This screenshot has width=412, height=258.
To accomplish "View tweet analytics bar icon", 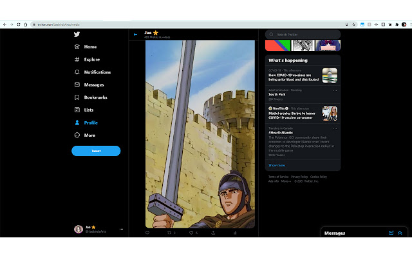I will point(235,233).
